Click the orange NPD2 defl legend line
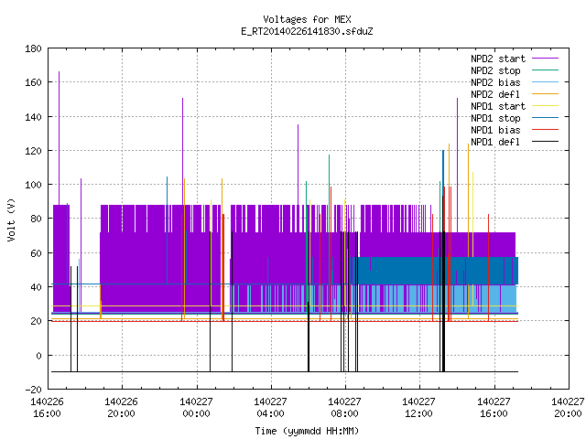Image resolution: width=586 pixels, height=439 pixels. 545,94
